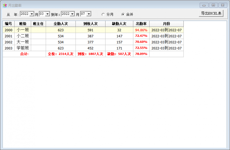
Task: Click 缺勤人次 value 171
Action: click(x=119, y=48)
